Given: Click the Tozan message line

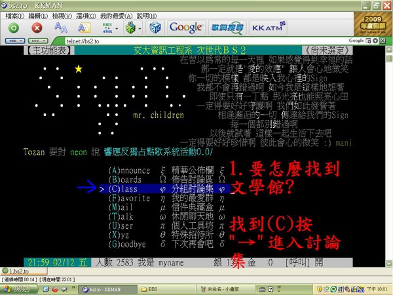Looking at the screenshot, I should [x=119, y=152].
